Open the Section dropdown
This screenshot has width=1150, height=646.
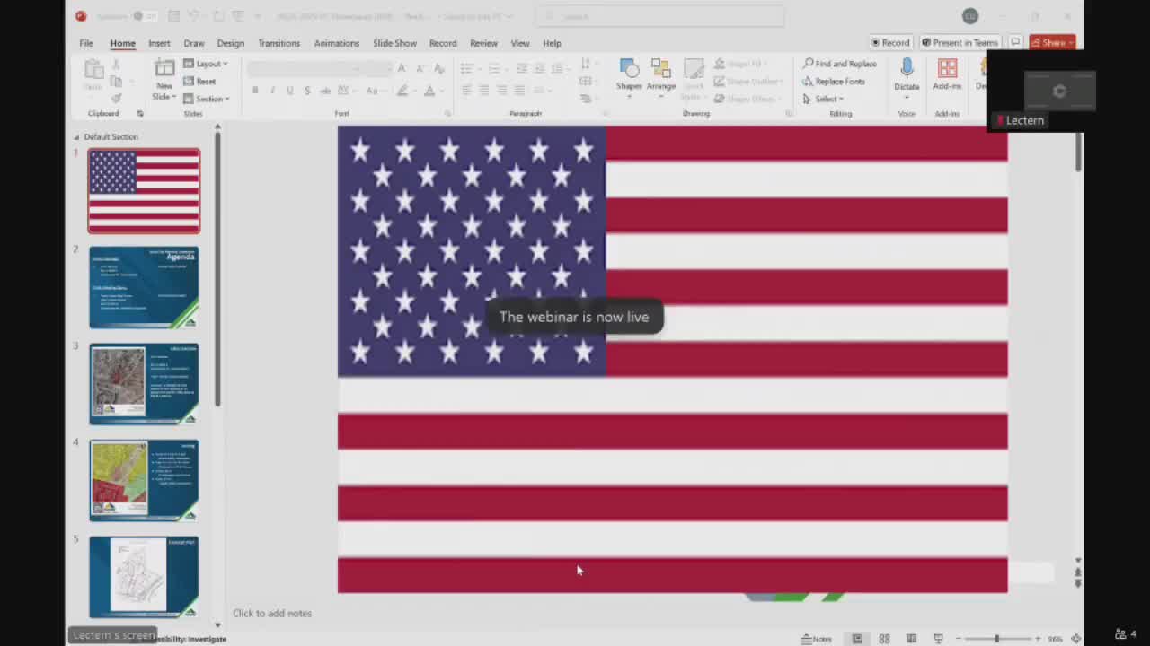[x=207, y=99]
